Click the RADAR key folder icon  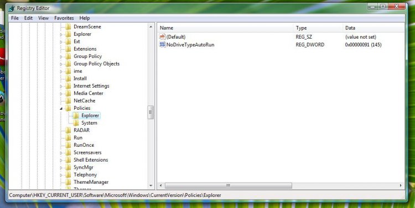(68, 130)
